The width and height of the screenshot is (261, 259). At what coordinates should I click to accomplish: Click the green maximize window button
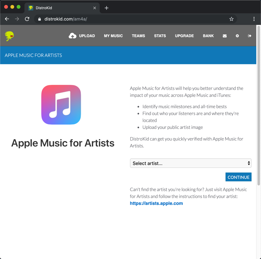(x=18, y=7)
